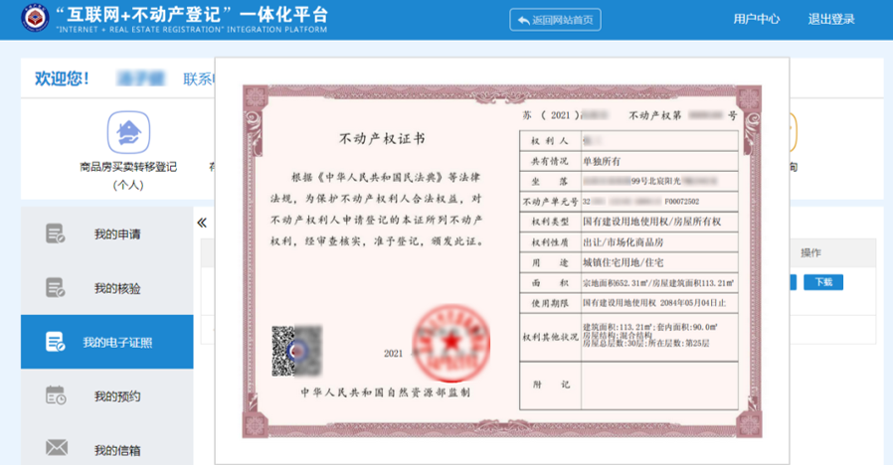Screen dimensions: 893x465
Task: Click the platform logo emblem in header
Action: pyautogui.click(x=35, y=19)
